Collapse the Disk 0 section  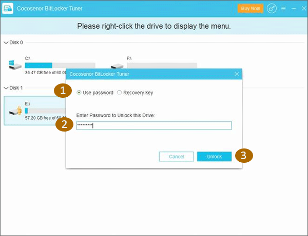point(6,42)
